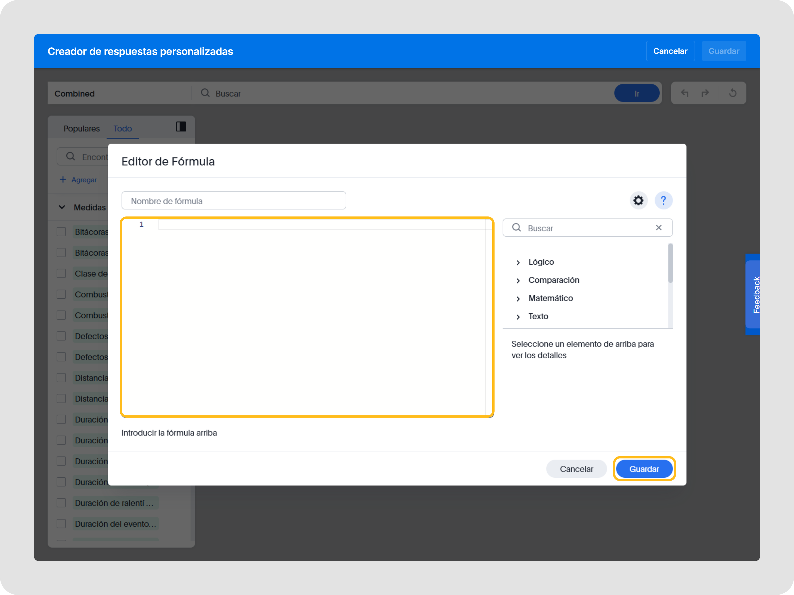Viewport: 794px width, 595px height.
Task: Check the Defectos checkbox
Action: pos(61,336)
